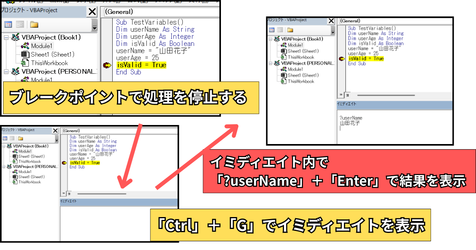This screenshot has height=250, width=476.
Task: Click Sub TestVariables() line in breakpoint-stop screenshot
Action: tap(150, 22)
